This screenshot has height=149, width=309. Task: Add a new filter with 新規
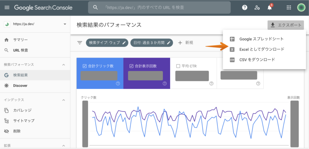coord(186,43)
